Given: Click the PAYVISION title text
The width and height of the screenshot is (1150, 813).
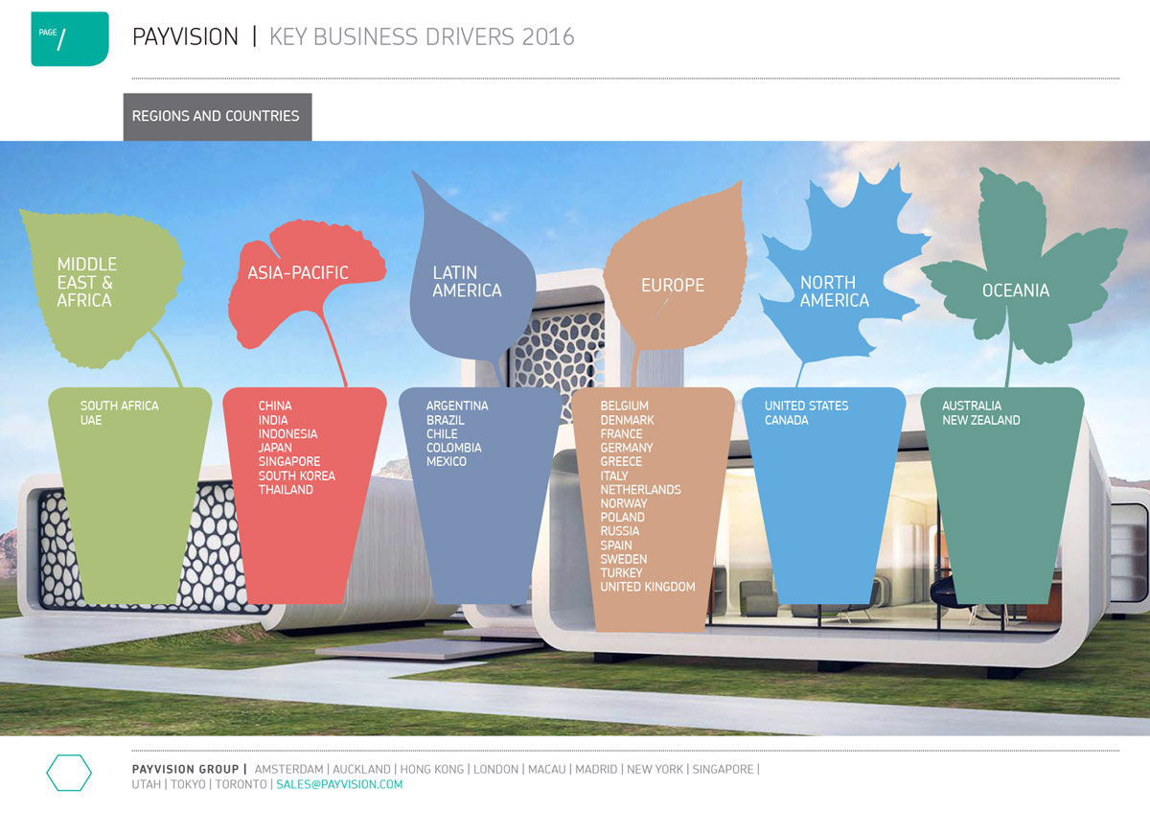Looking at the screenshot, I should (185, 37).
